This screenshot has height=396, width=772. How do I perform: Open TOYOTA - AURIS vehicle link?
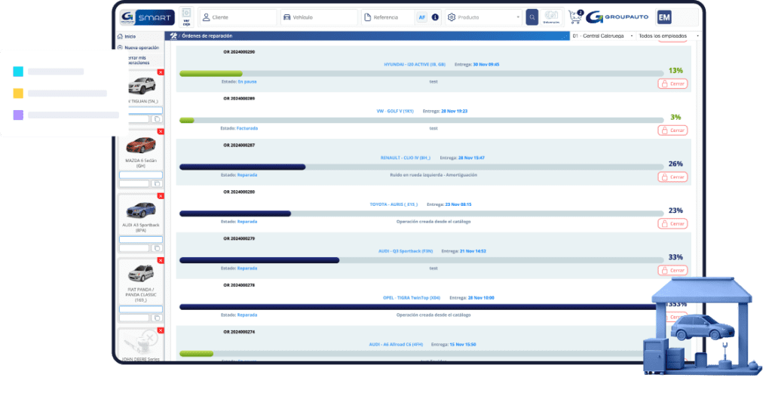coord(394,204)
